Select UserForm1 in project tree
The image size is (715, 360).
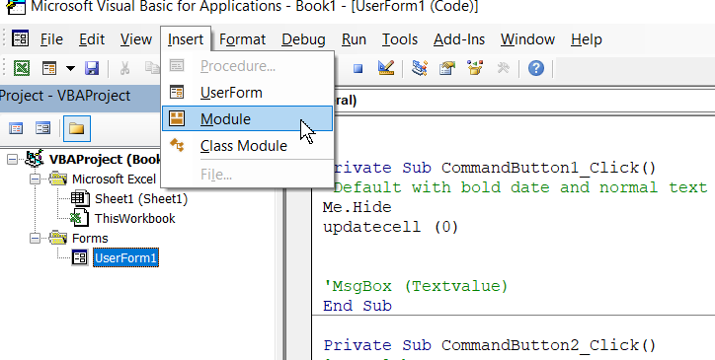click(x=125, y=258)
